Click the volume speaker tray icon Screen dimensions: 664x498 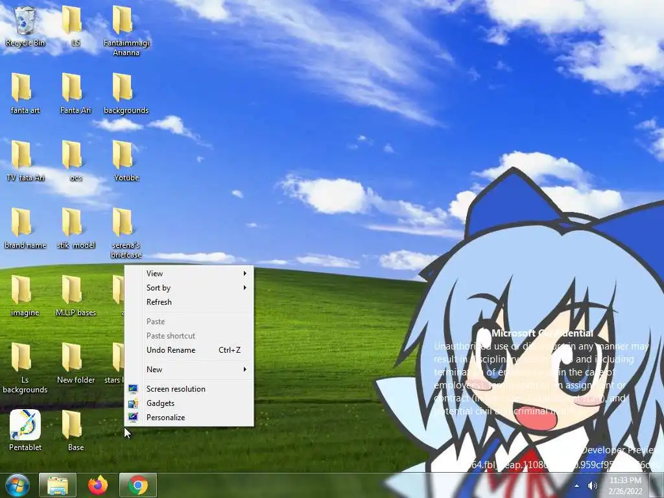tap(593, 486)
